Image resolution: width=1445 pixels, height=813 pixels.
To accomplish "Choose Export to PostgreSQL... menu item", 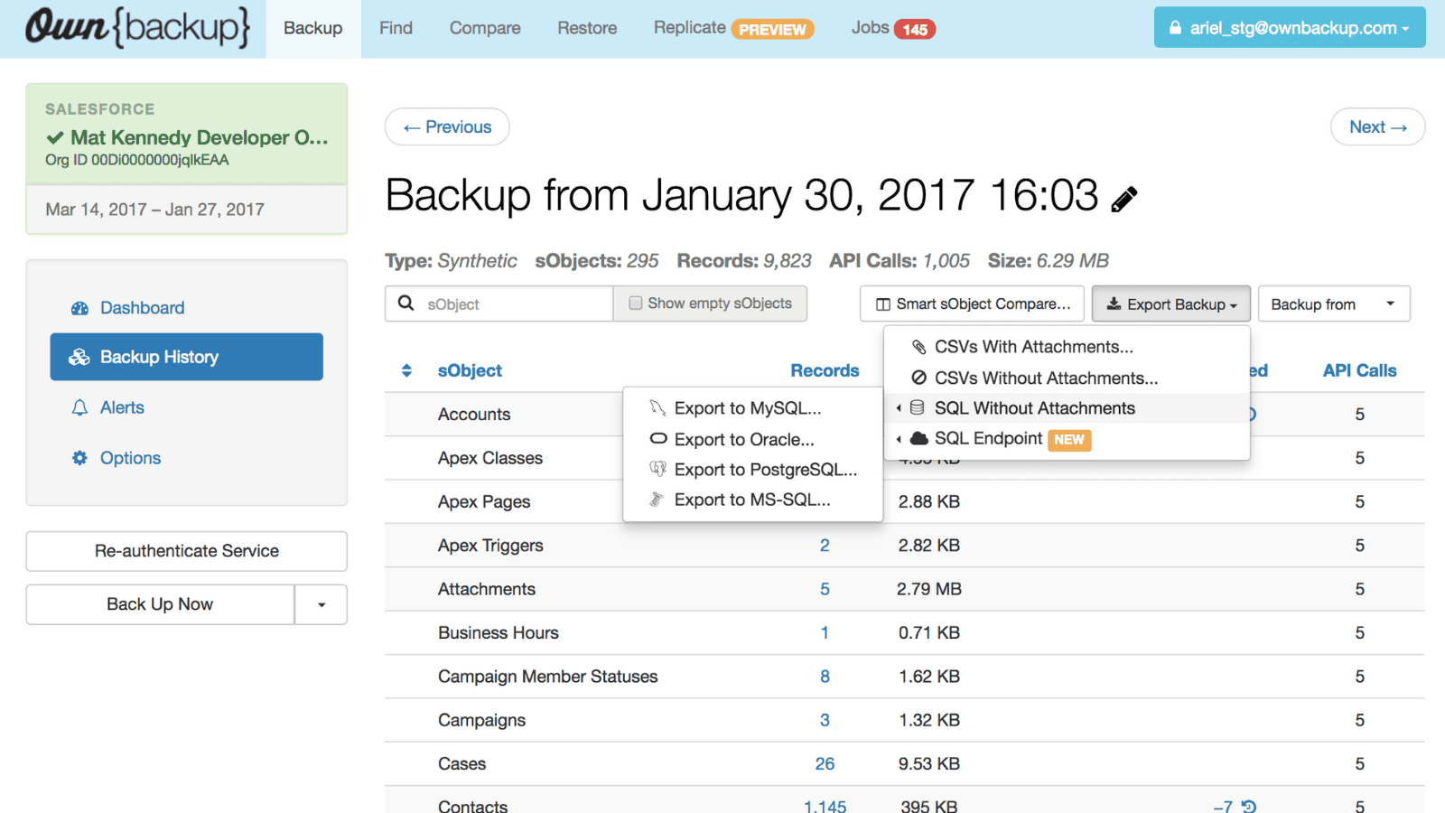I will coord(752,469).
